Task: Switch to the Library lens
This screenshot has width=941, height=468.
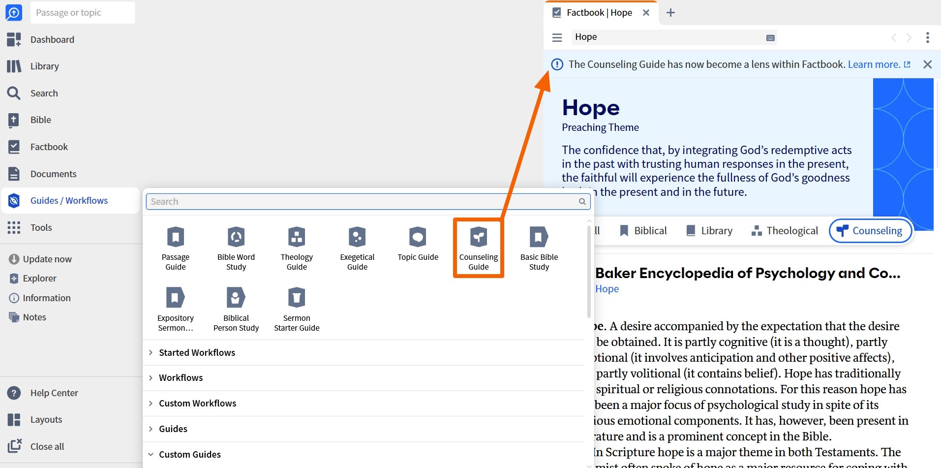Action: [709, 230]
